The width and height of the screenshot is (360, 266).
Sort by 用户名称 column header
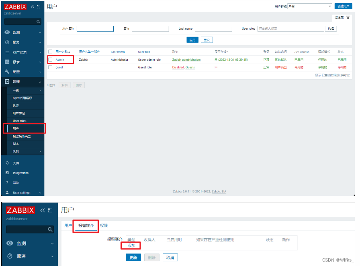pyautogui.click(x=63, y=52)
